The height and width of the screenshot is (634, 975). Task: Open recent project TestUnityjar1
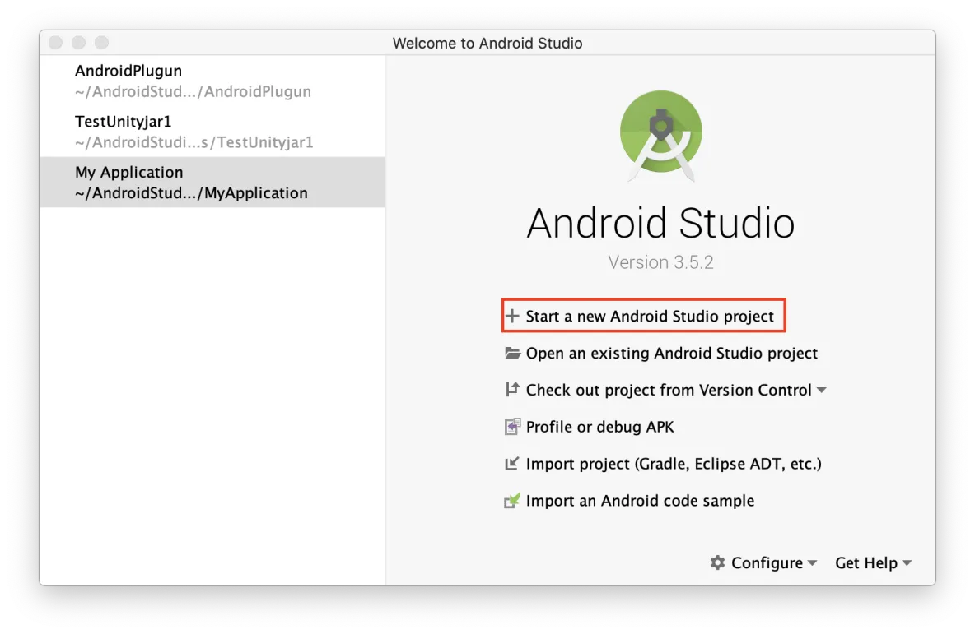click(x=212, y=132)
